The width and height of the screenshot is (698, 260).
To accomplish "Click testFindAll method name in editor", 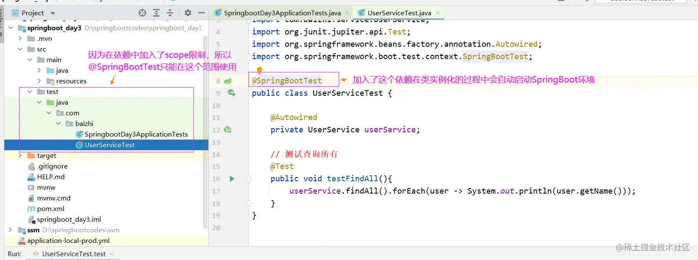I will (x=352, y=178).
